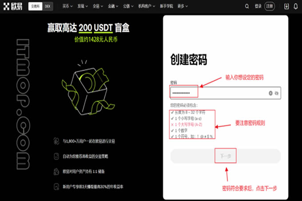Expand the 交易 dropdown menu
The height and width of the screenshot is (201, 302).
[96, 6]
